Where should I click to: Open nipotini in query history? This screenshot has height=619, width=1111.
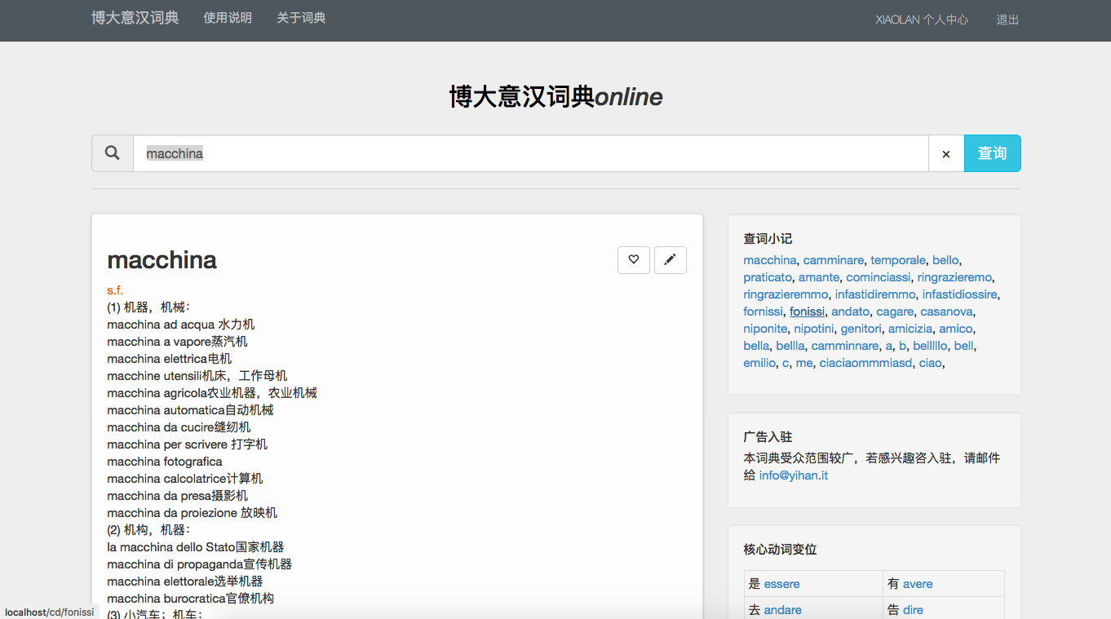(814, 329)
